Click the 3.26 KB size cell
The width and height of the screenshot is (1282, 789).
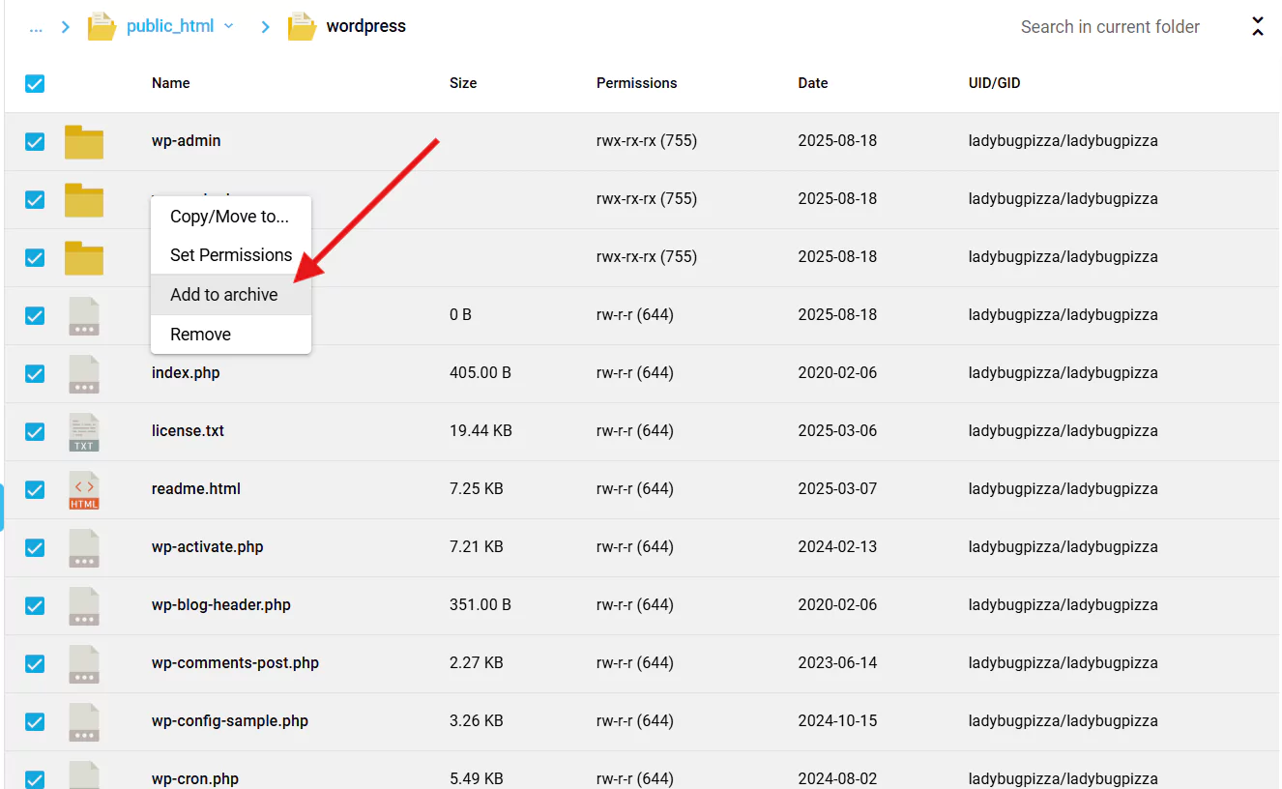477,721
